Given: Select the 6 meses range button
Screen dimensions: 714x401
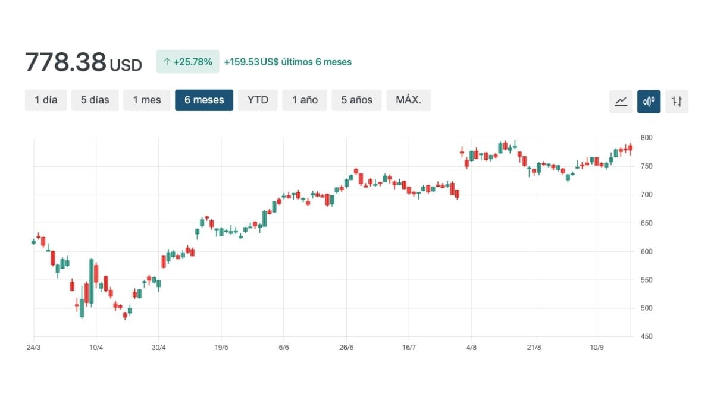Looking at the screenshot, I should coord(204,100).
